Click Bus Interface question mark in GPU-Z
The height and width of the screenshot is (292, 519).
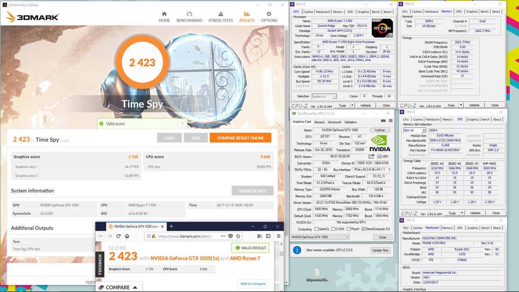[x=389, y=170]
